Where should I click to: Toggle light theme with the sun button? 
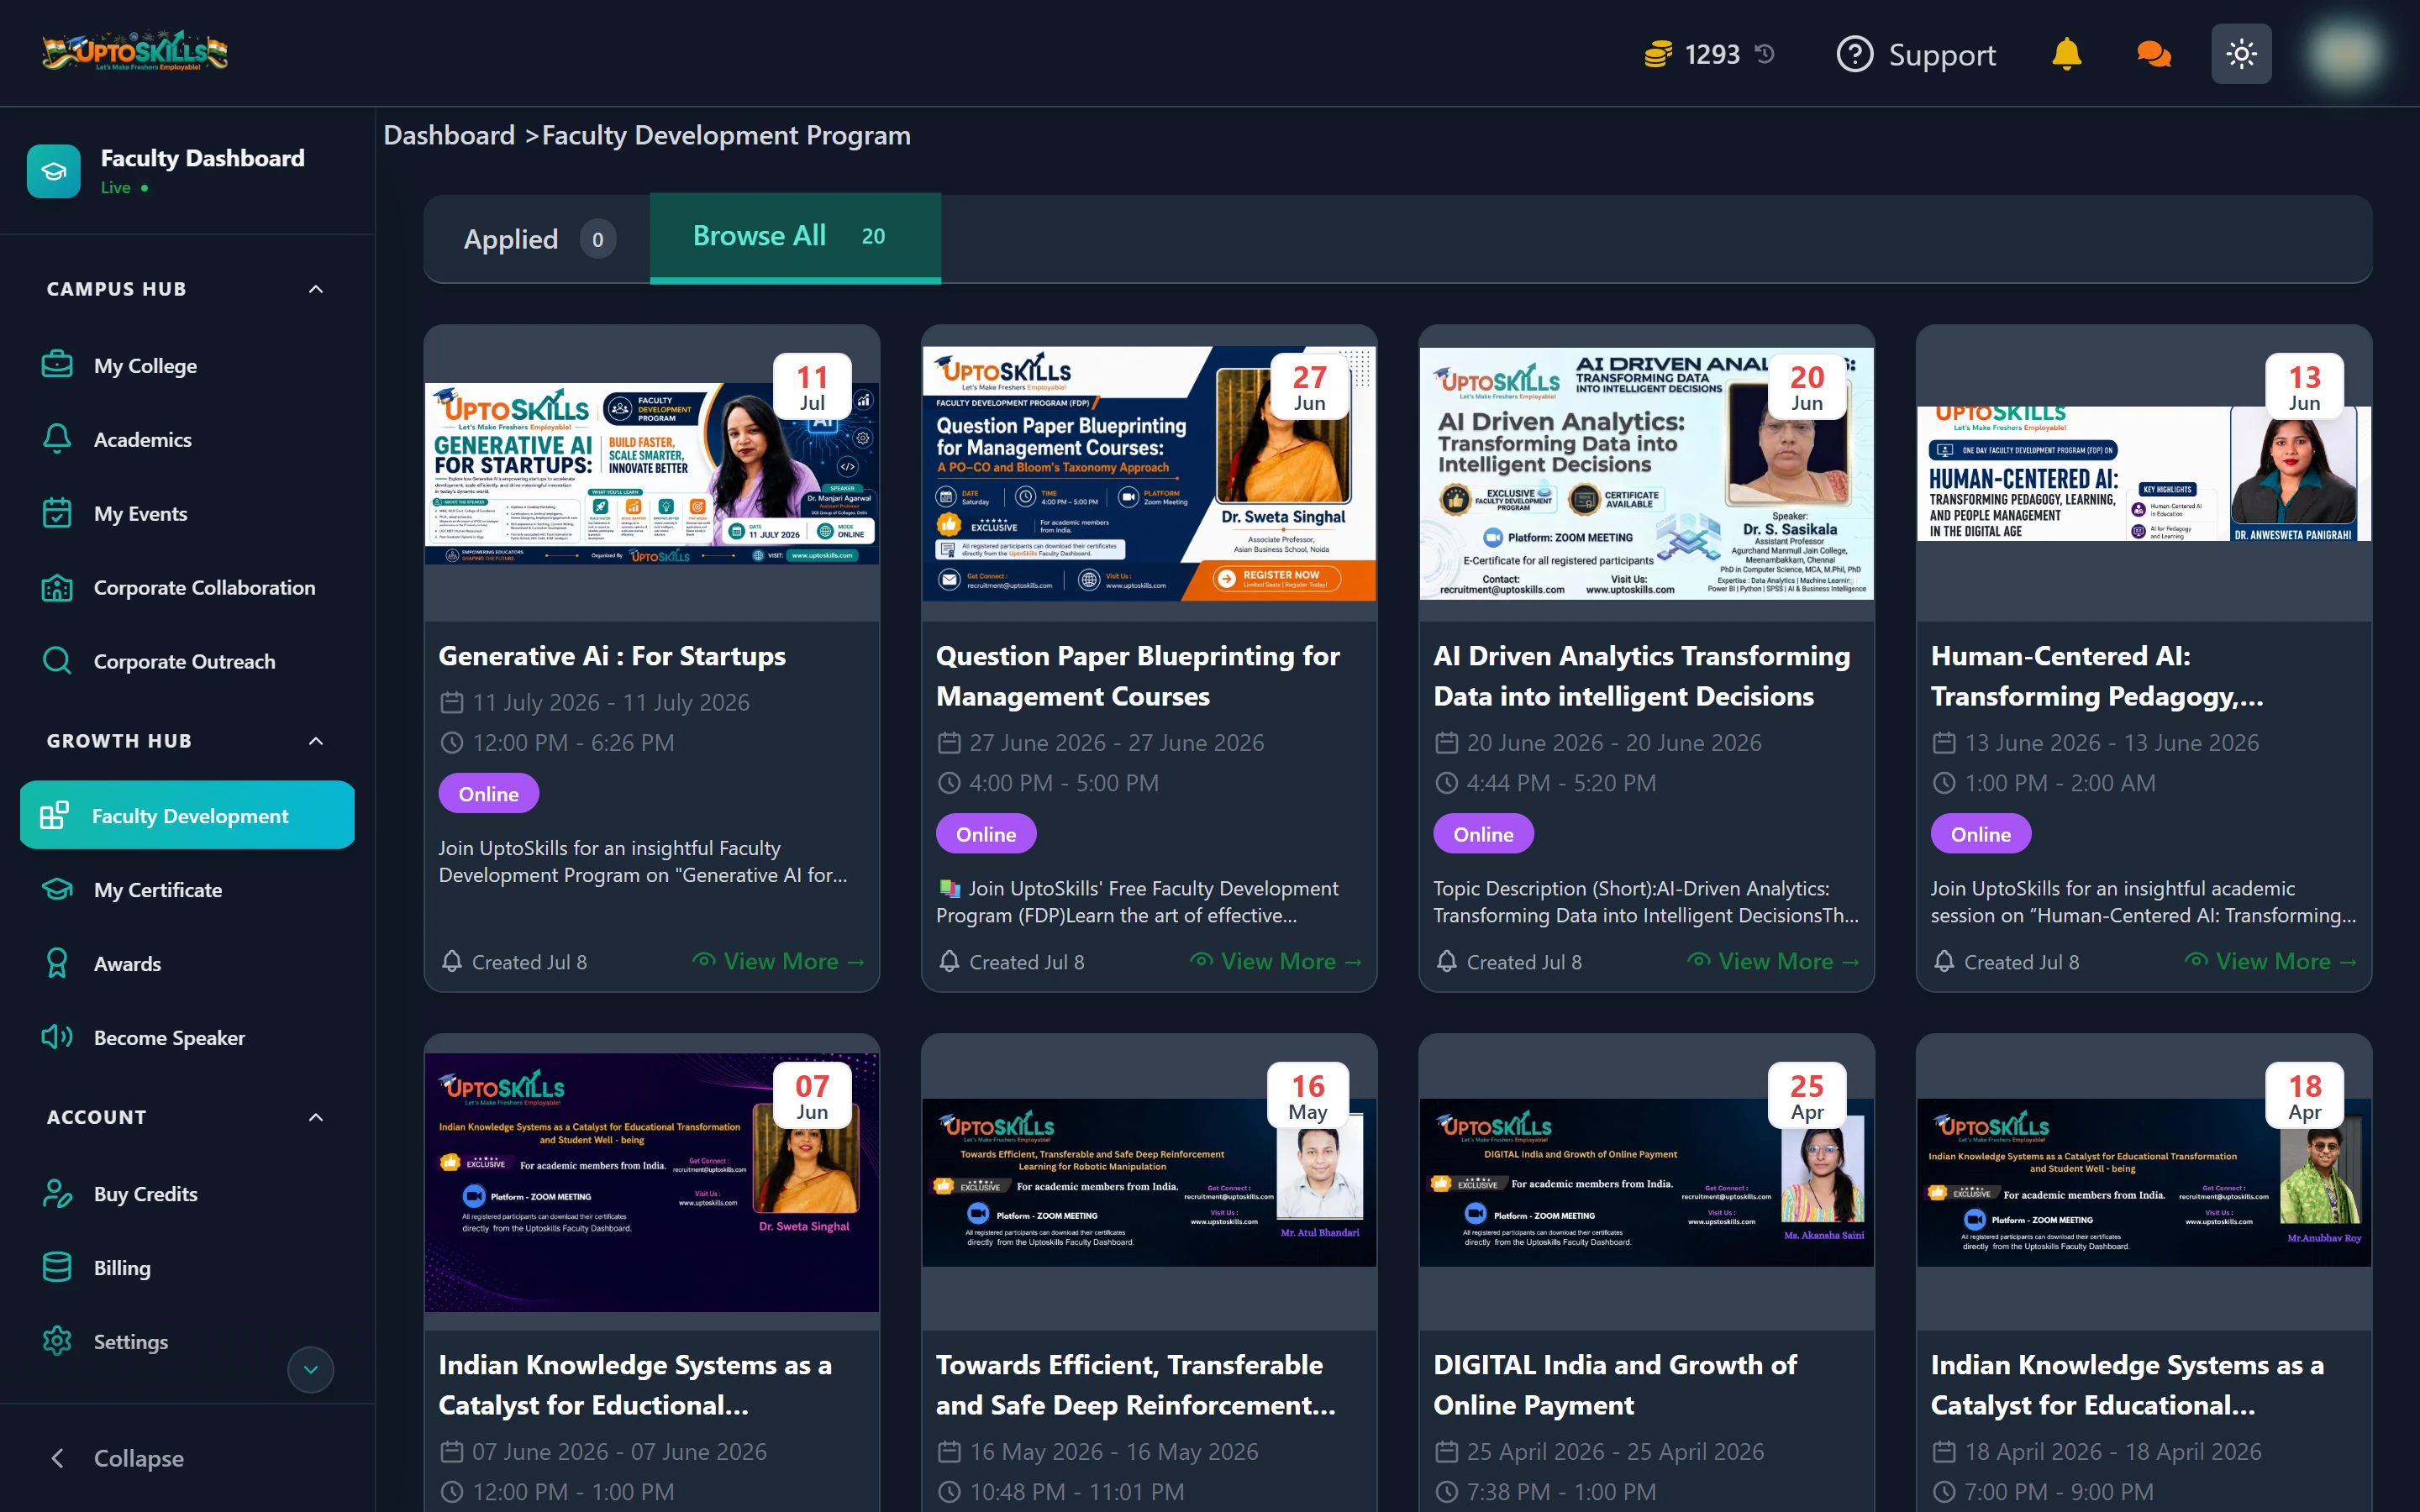pos(2241,54)
